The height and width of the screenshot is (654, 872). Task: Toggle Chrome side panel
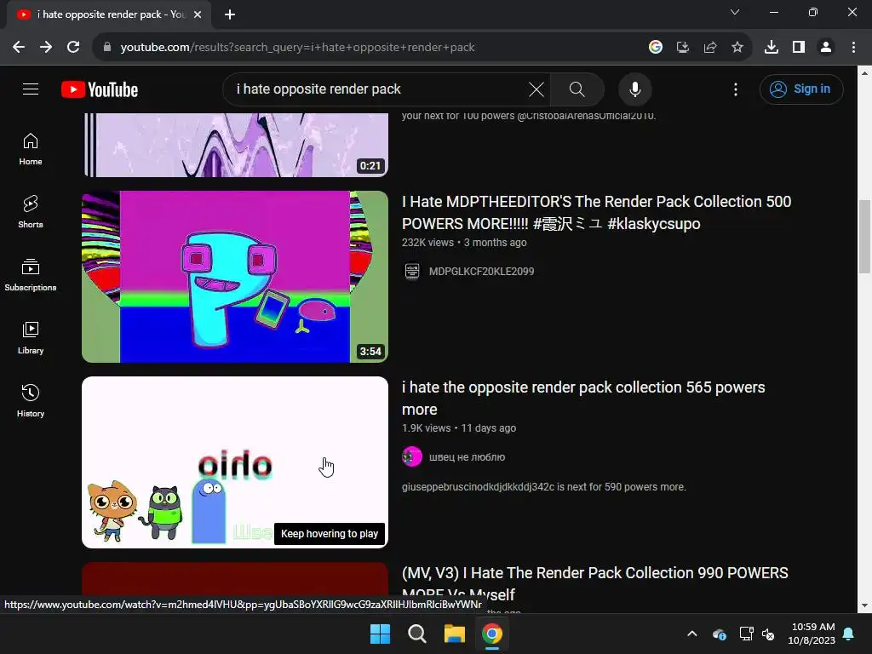799,48
